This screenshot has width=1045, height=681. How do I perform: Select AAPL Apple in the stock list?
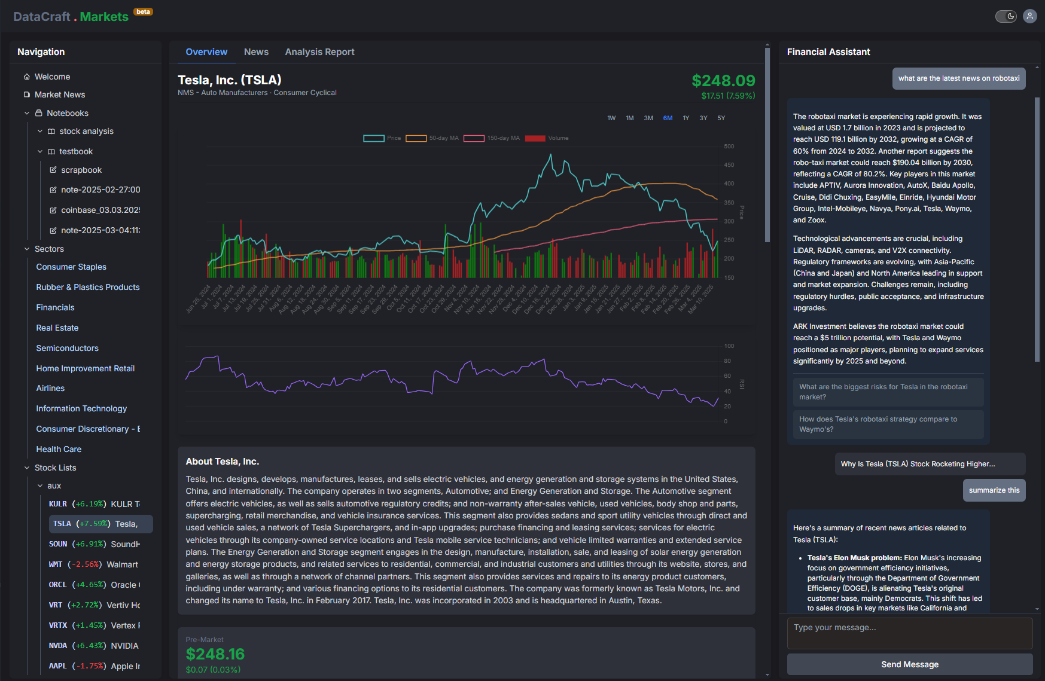[95, 666]
